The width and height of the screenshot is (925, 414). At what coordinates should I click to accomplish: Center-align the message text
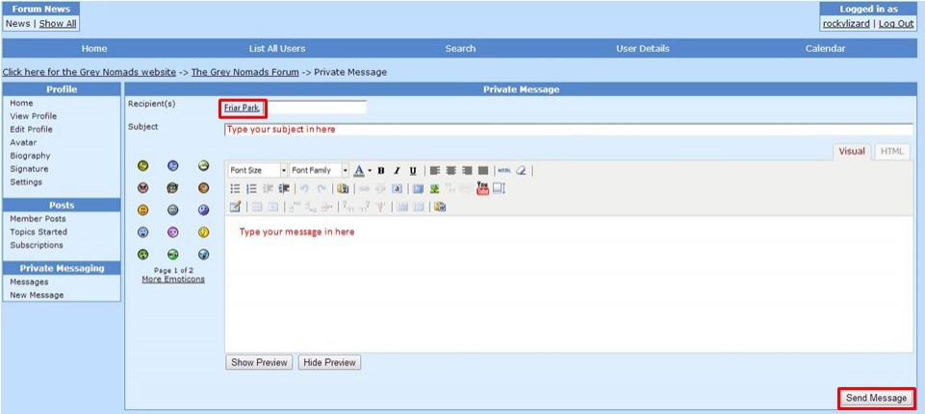(x=450, y=170)
